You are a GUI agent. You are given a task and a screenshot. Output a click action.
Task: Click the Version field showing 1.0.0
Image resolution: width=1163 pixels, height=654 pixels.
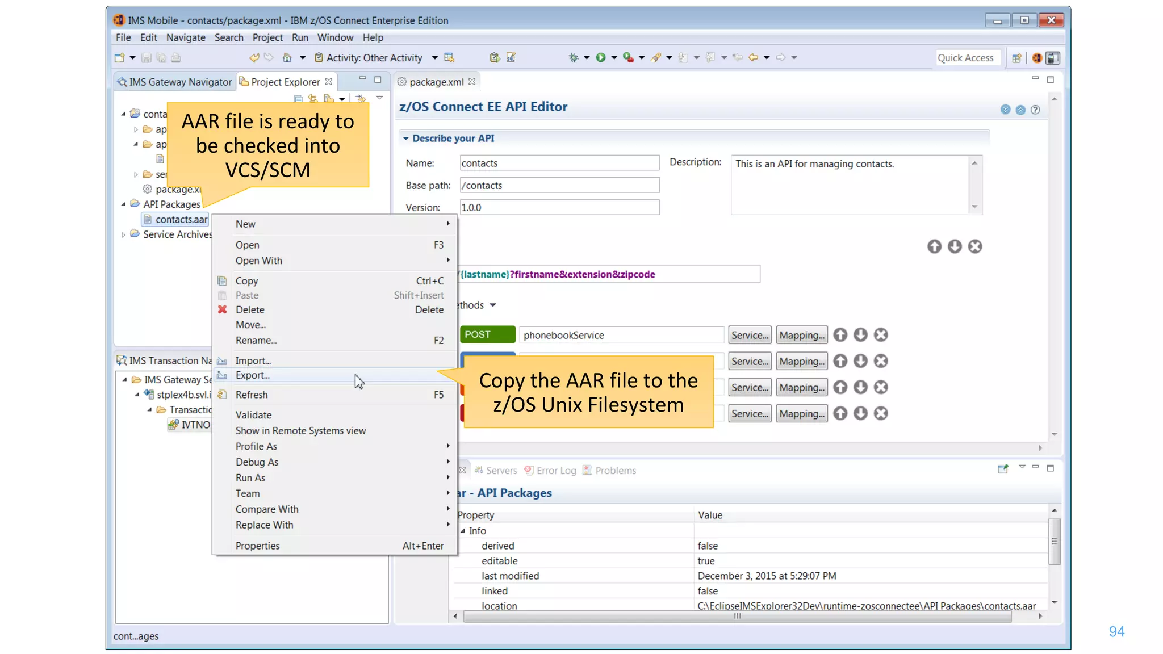tap(559, 207)
